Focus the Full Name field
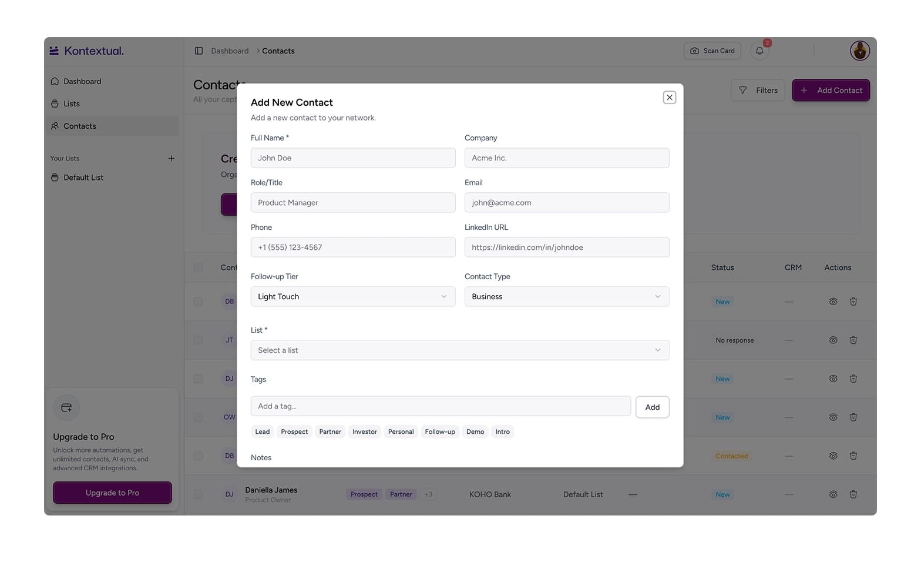Viewport: 921px width, 579px height. tap(353, 158)
